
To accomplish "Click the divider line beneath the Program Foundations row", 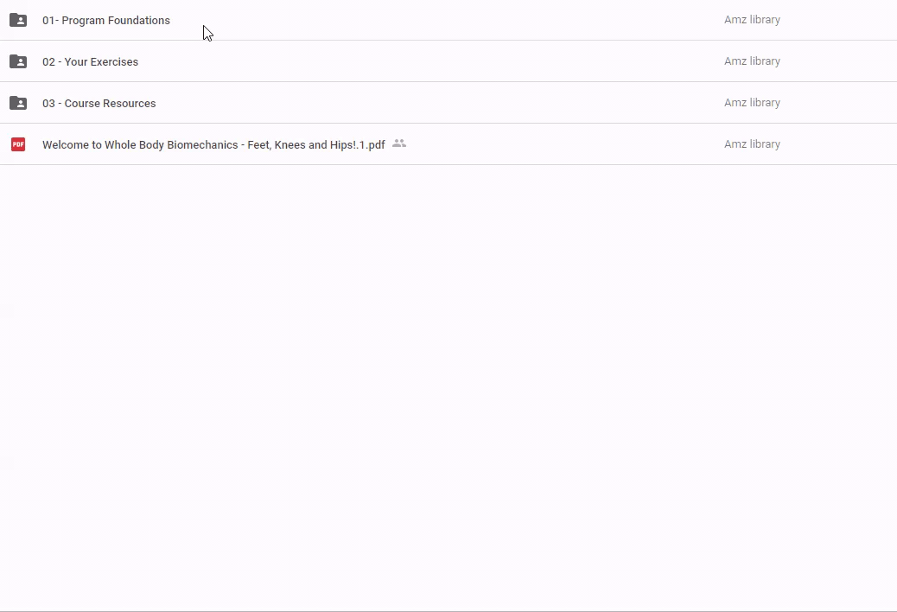I will (448, 40).
